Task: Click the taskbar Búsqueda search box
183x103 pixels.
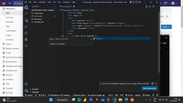Action: tap(62, 100)
